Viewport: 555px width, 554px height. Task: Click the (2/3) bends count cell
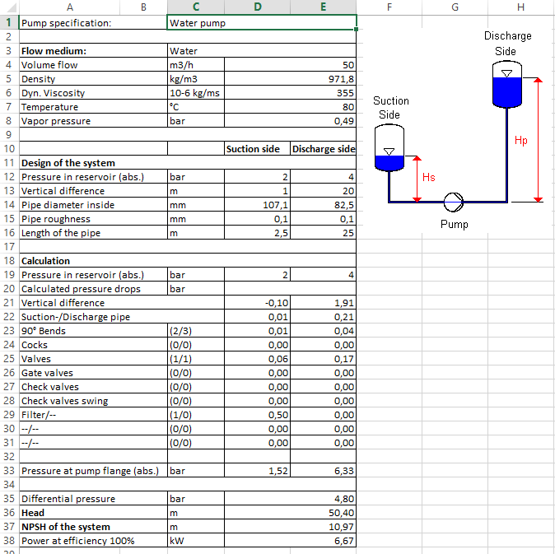pyautogui.click(x=196, y=330)
